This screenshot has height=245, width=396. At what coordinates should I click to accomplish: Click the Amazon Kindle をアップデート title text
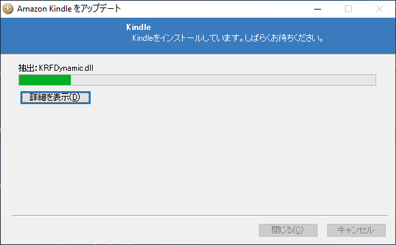coord(69,9)
